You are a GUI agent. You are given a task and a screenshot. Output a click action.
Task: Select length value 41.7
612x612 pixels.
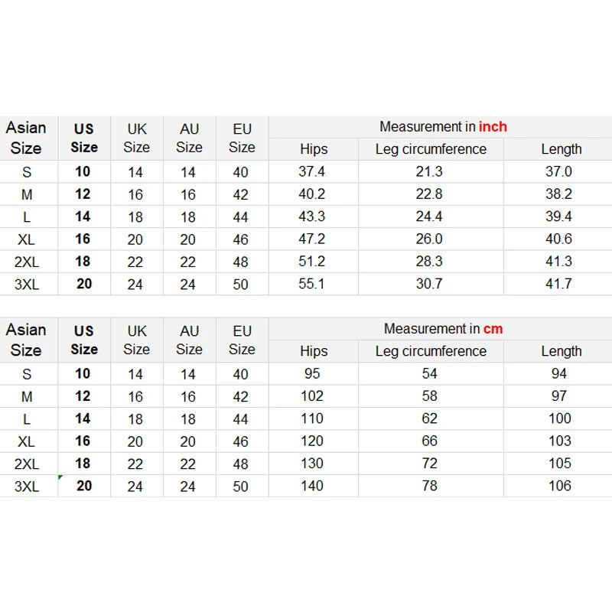click(x=559, y=284)
